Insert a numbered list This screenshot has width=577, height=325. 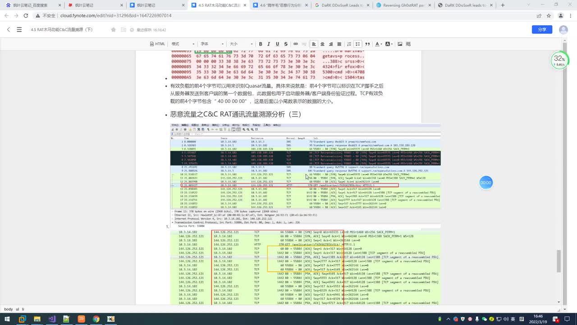(x=349, y=44)
